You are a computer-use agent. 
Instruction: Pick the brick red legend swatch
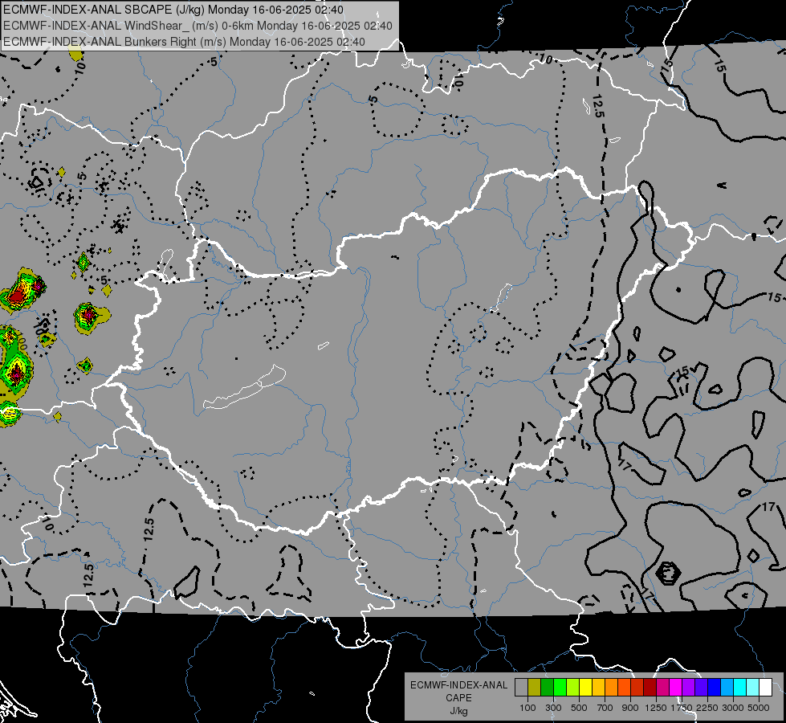click(637, 687)
